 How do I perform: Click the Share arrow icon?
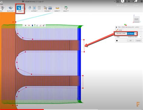coord(136,1)
